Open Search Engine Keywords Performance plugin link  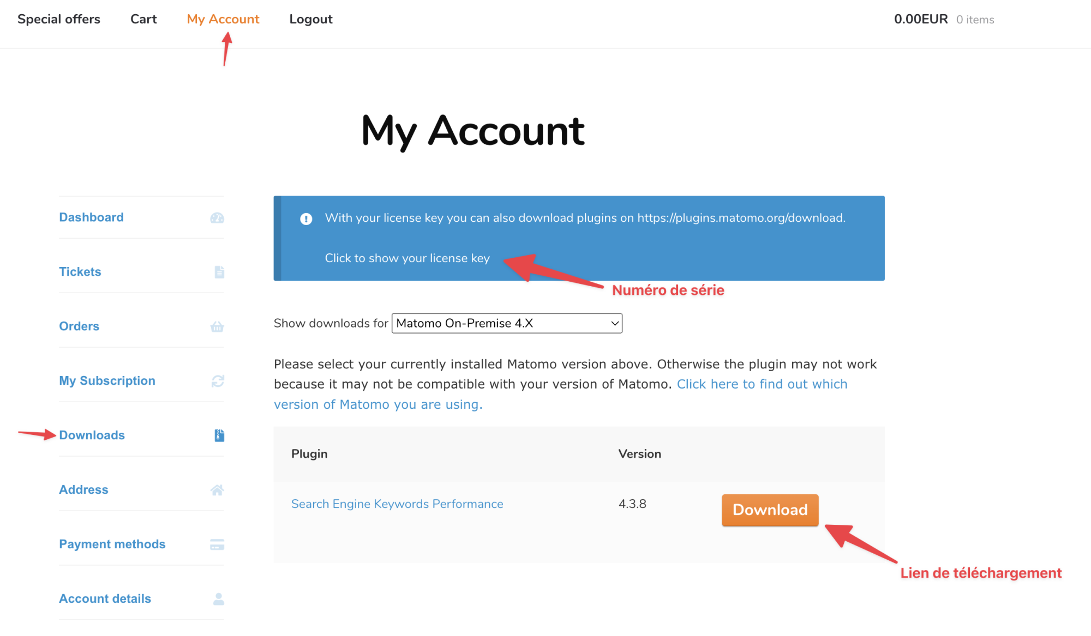(x=397, y=504)
